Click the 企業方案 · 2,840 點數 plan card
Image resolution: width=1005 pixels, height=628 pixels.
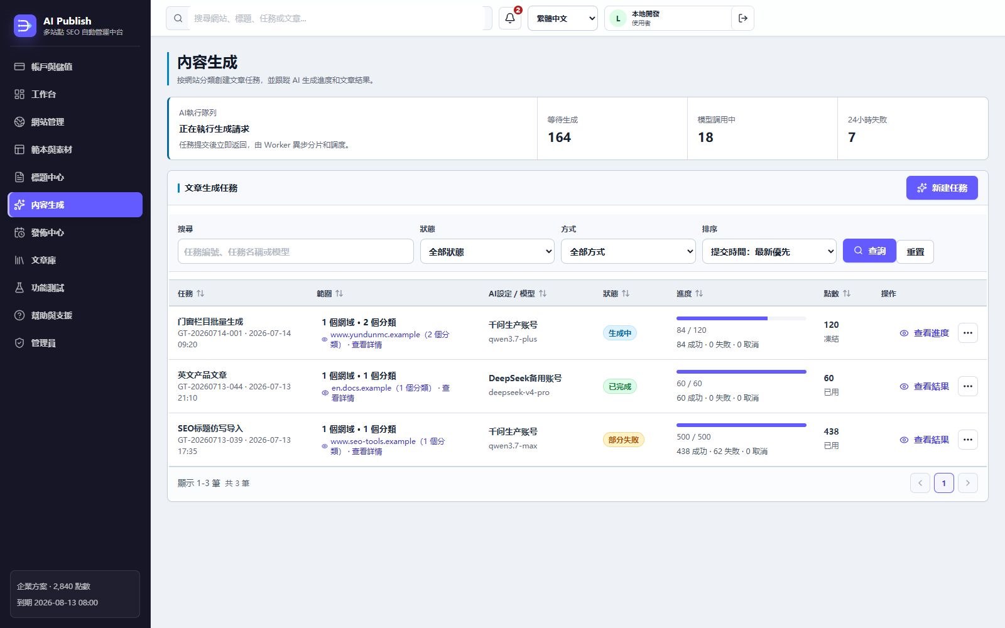pyautogui.click(x=75, y=594)
